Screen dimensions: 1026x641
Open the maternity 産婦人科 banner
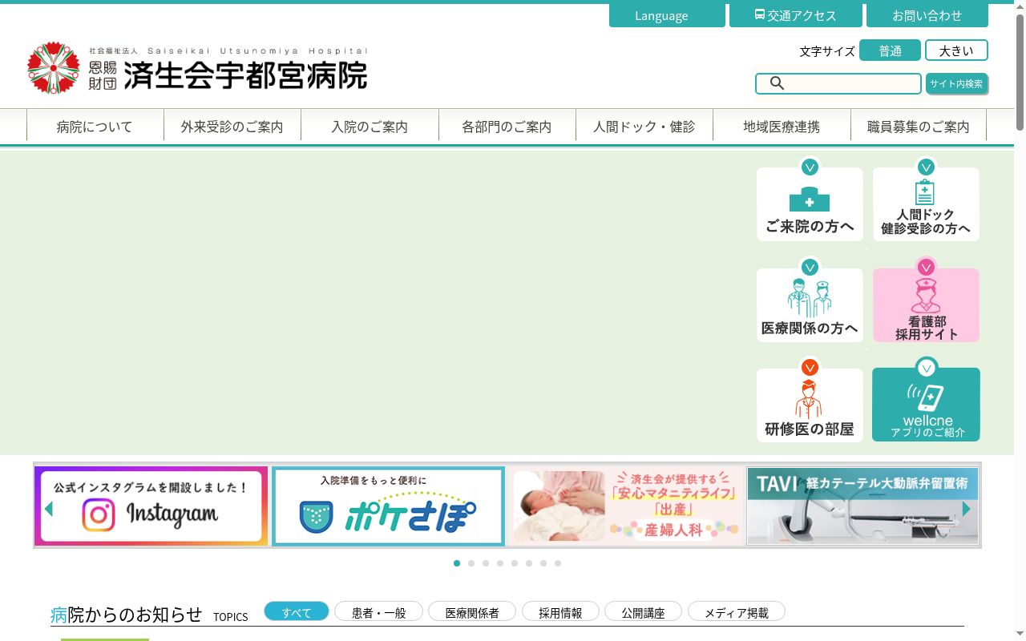click(x=627, y=507)
